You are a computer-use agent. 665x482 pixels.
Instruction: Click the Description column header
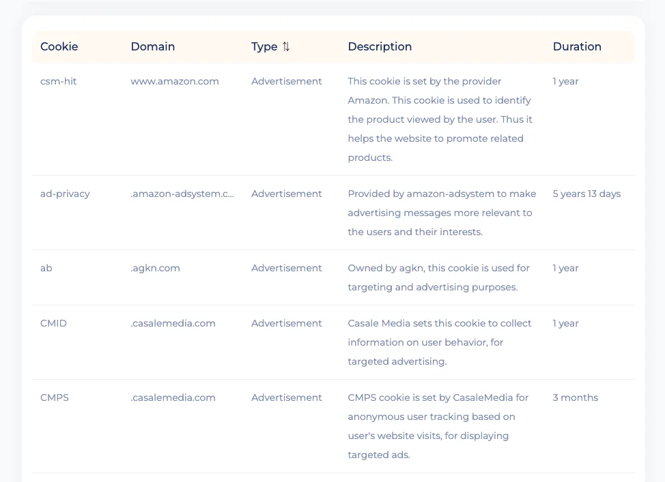point(380,47)
